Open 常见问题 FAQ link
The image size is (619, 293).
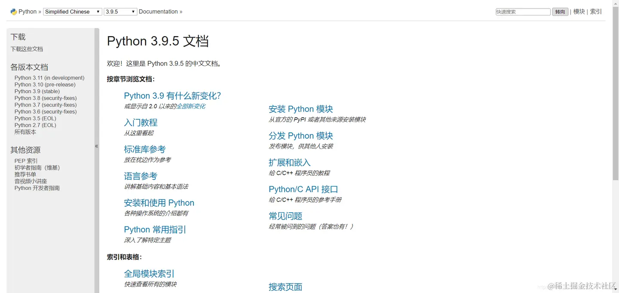[285, 216]
